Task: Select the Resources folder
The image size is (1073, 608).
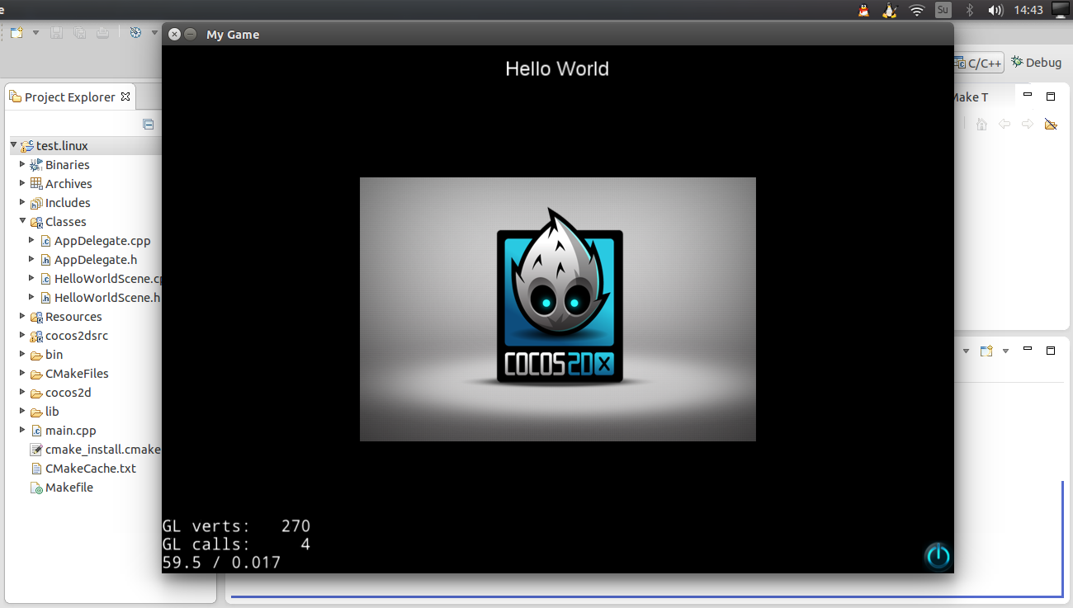Action: (73, 317)
